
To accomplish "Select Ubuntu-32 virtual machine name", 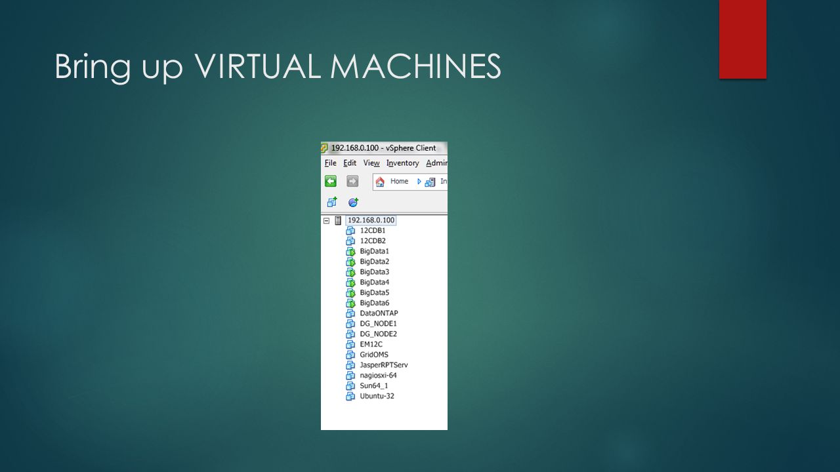I will click(377, 397).
